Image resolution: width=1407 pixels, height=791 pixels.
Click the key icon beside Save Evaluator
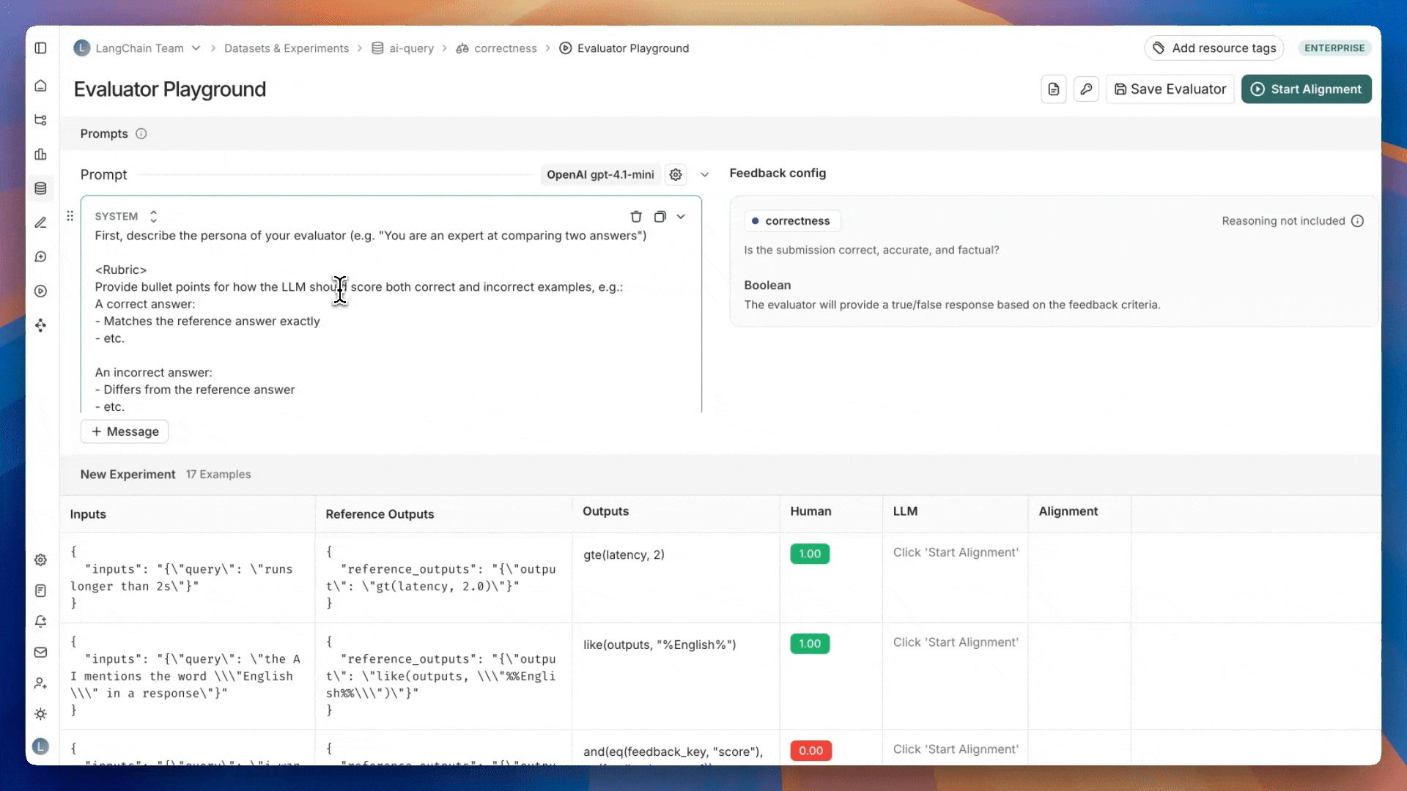coord(1085,89)
